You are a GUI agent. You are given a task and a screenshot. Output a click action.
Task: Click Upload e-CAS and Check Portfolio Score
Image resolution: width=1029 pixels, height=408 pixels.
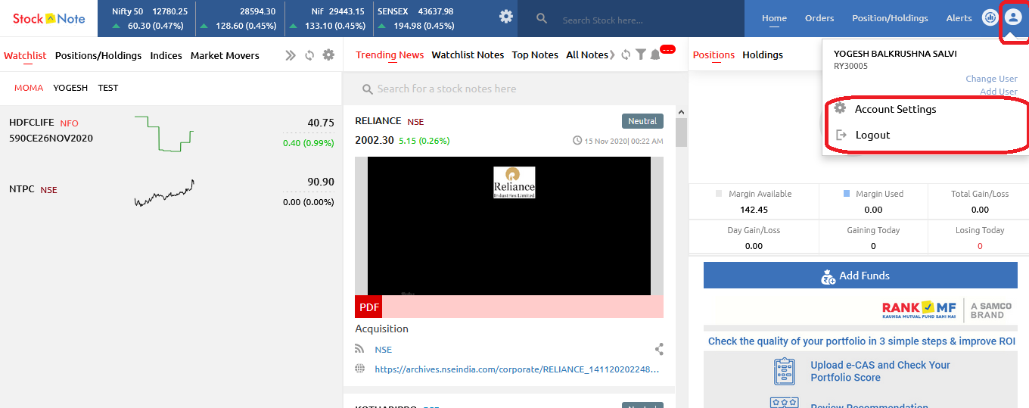pyautogui.click(x=880, y=371)
